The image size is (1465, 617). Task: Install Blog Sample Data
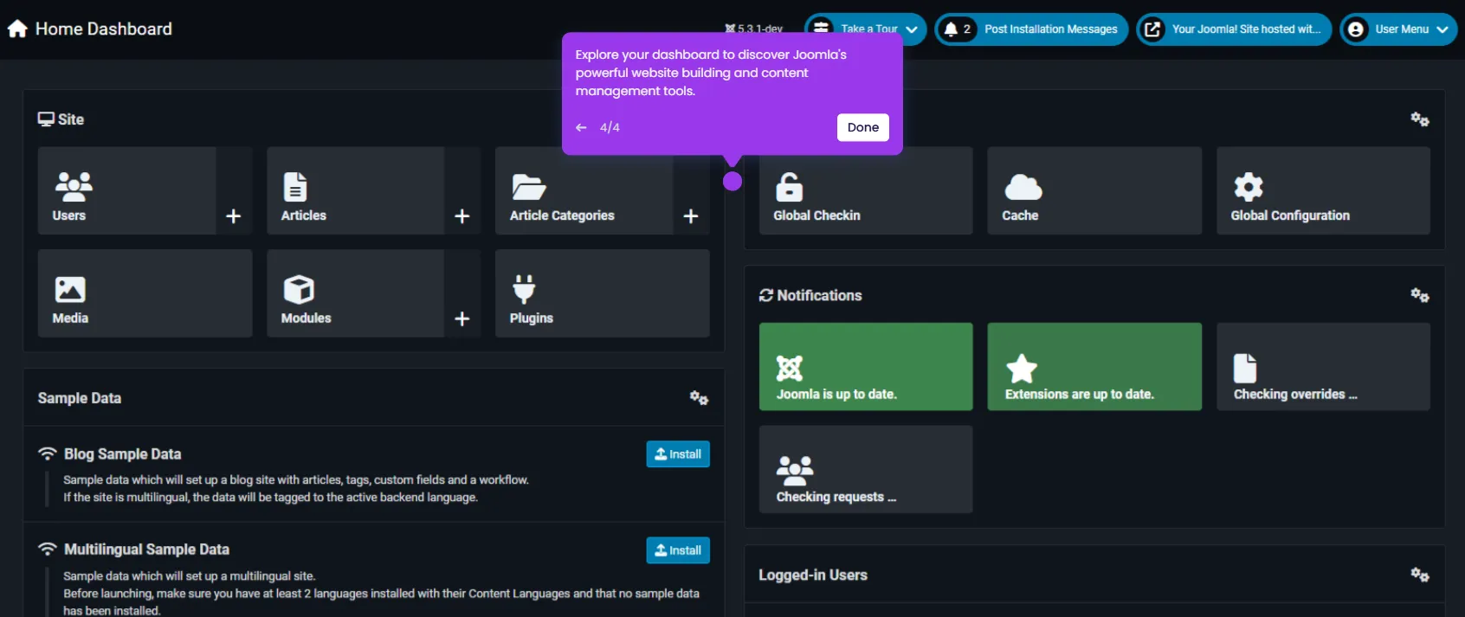(x=678, y=454)
